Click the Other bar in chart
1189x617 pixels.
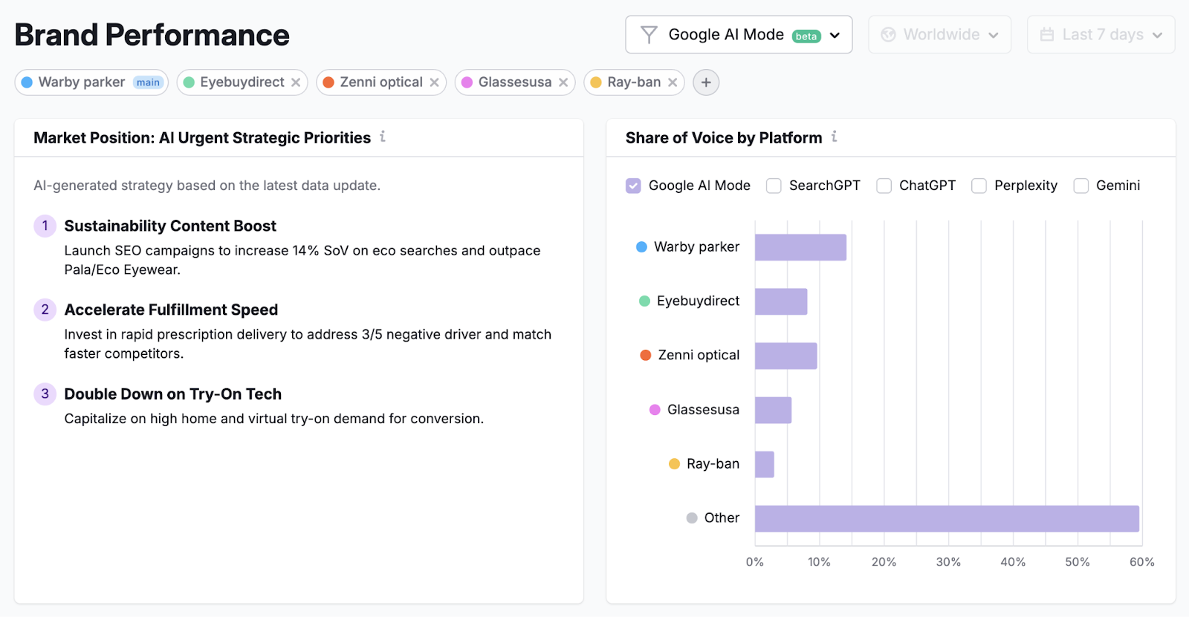pos(947,518)
